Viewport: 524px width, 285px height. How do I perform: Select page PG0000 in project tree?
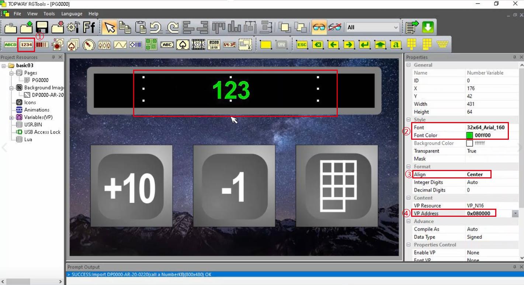(x=40, y=80)
